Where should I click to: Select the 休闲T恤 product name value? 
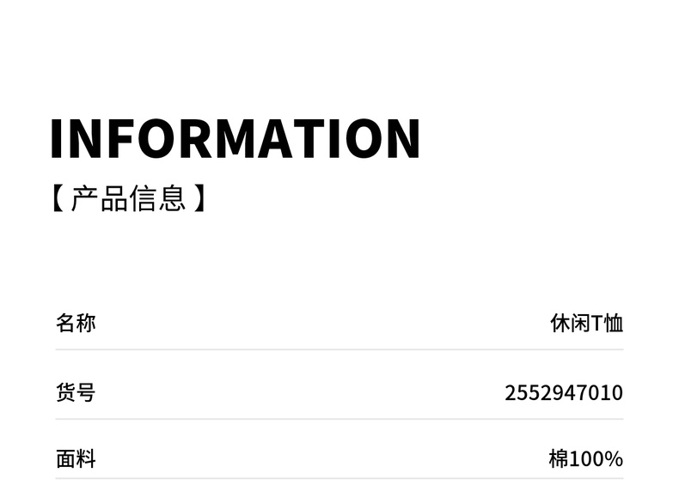coord(586,324)
